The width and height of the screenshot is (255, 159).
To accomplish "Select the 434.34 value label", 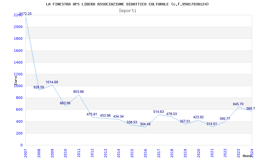I will pyautogui.click(x=118, y=116).
